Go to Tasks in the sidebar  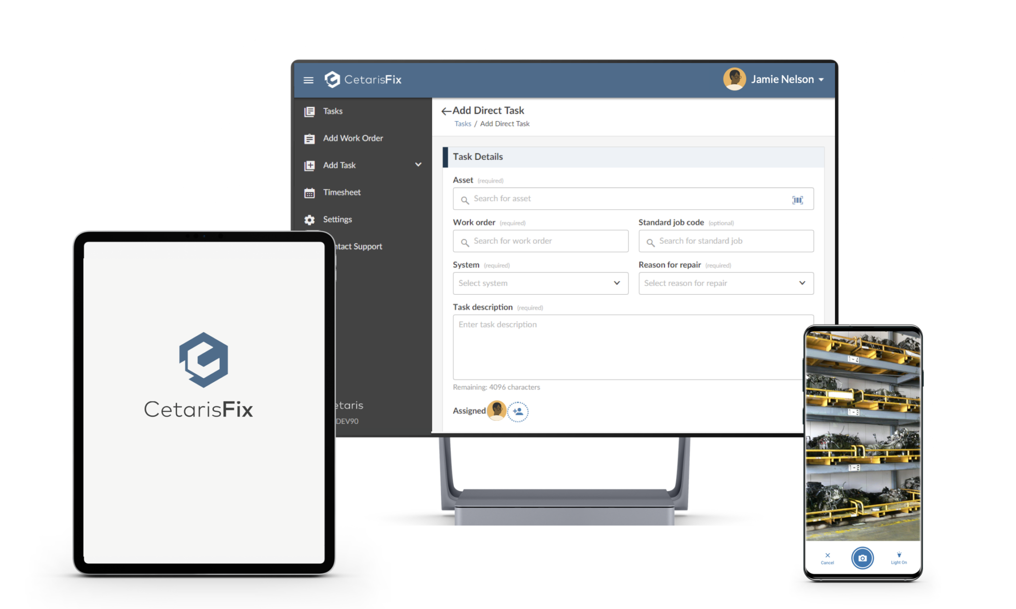pyautogui.click(x=332, y=111)
